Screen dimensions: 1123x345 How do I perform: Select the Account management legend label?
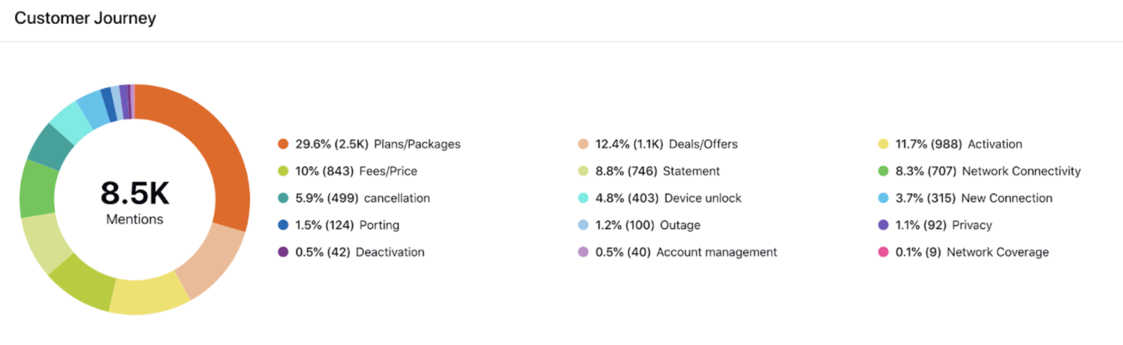716,252
